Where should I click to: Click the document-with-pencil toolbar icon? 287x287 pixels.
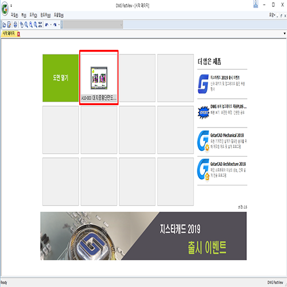[9, 25]
